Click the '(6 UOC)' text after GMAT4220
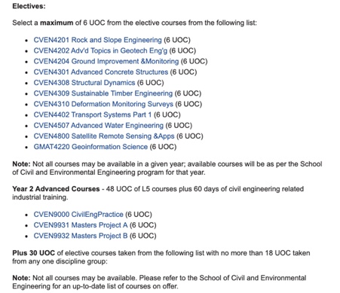This screenshot has width=340, height=293. (163, 147)
